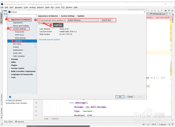Image resolution: width=175 pixels, height=127 pixels.
Task: Click the Scopes per-project marker icon
Action: tap(35, 47)
